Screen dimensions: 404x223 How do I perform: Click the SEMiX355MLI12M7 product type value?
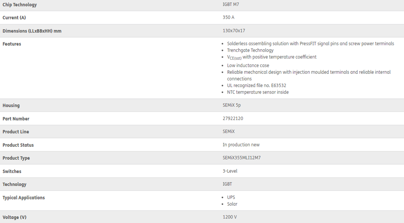tap(242, 158)
